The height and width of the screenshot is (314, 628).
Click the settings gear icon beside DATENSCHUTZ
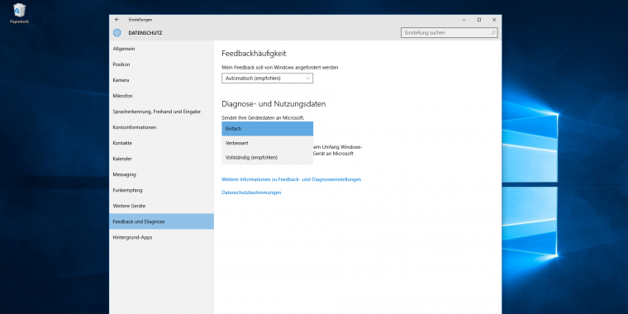(x=117, y=33)
